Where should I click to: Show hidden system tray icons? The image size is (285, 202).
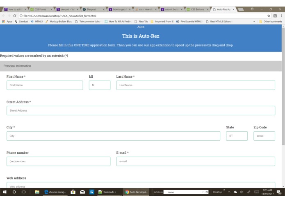pos(229,192)
